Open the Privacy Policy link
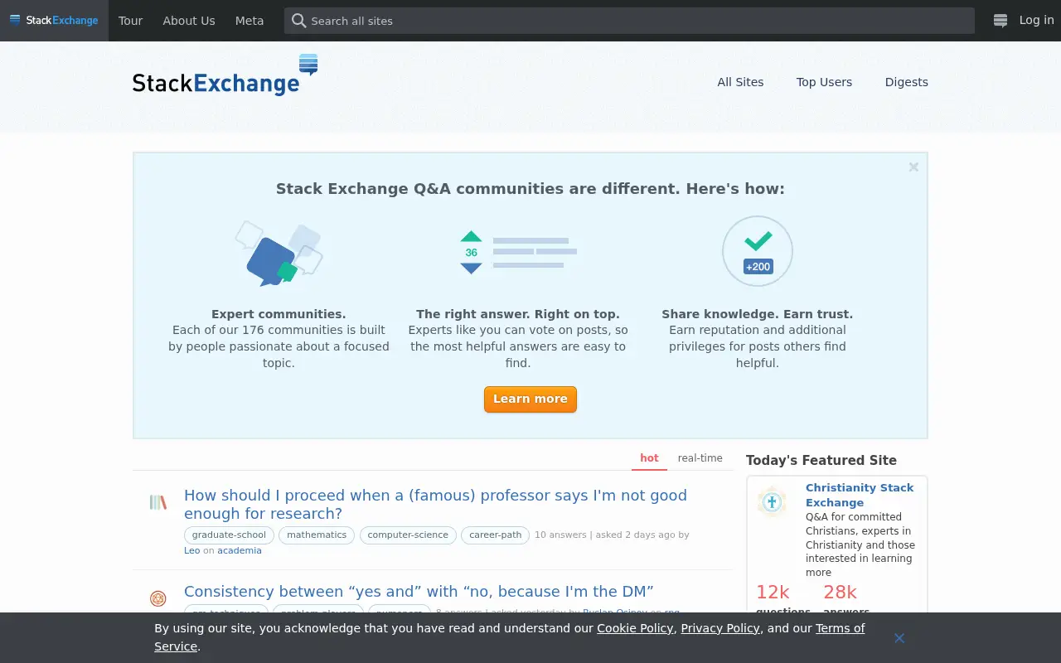The width and height of the screenshot is (1061, 663). pyautogui.click(x=720, y=628)
